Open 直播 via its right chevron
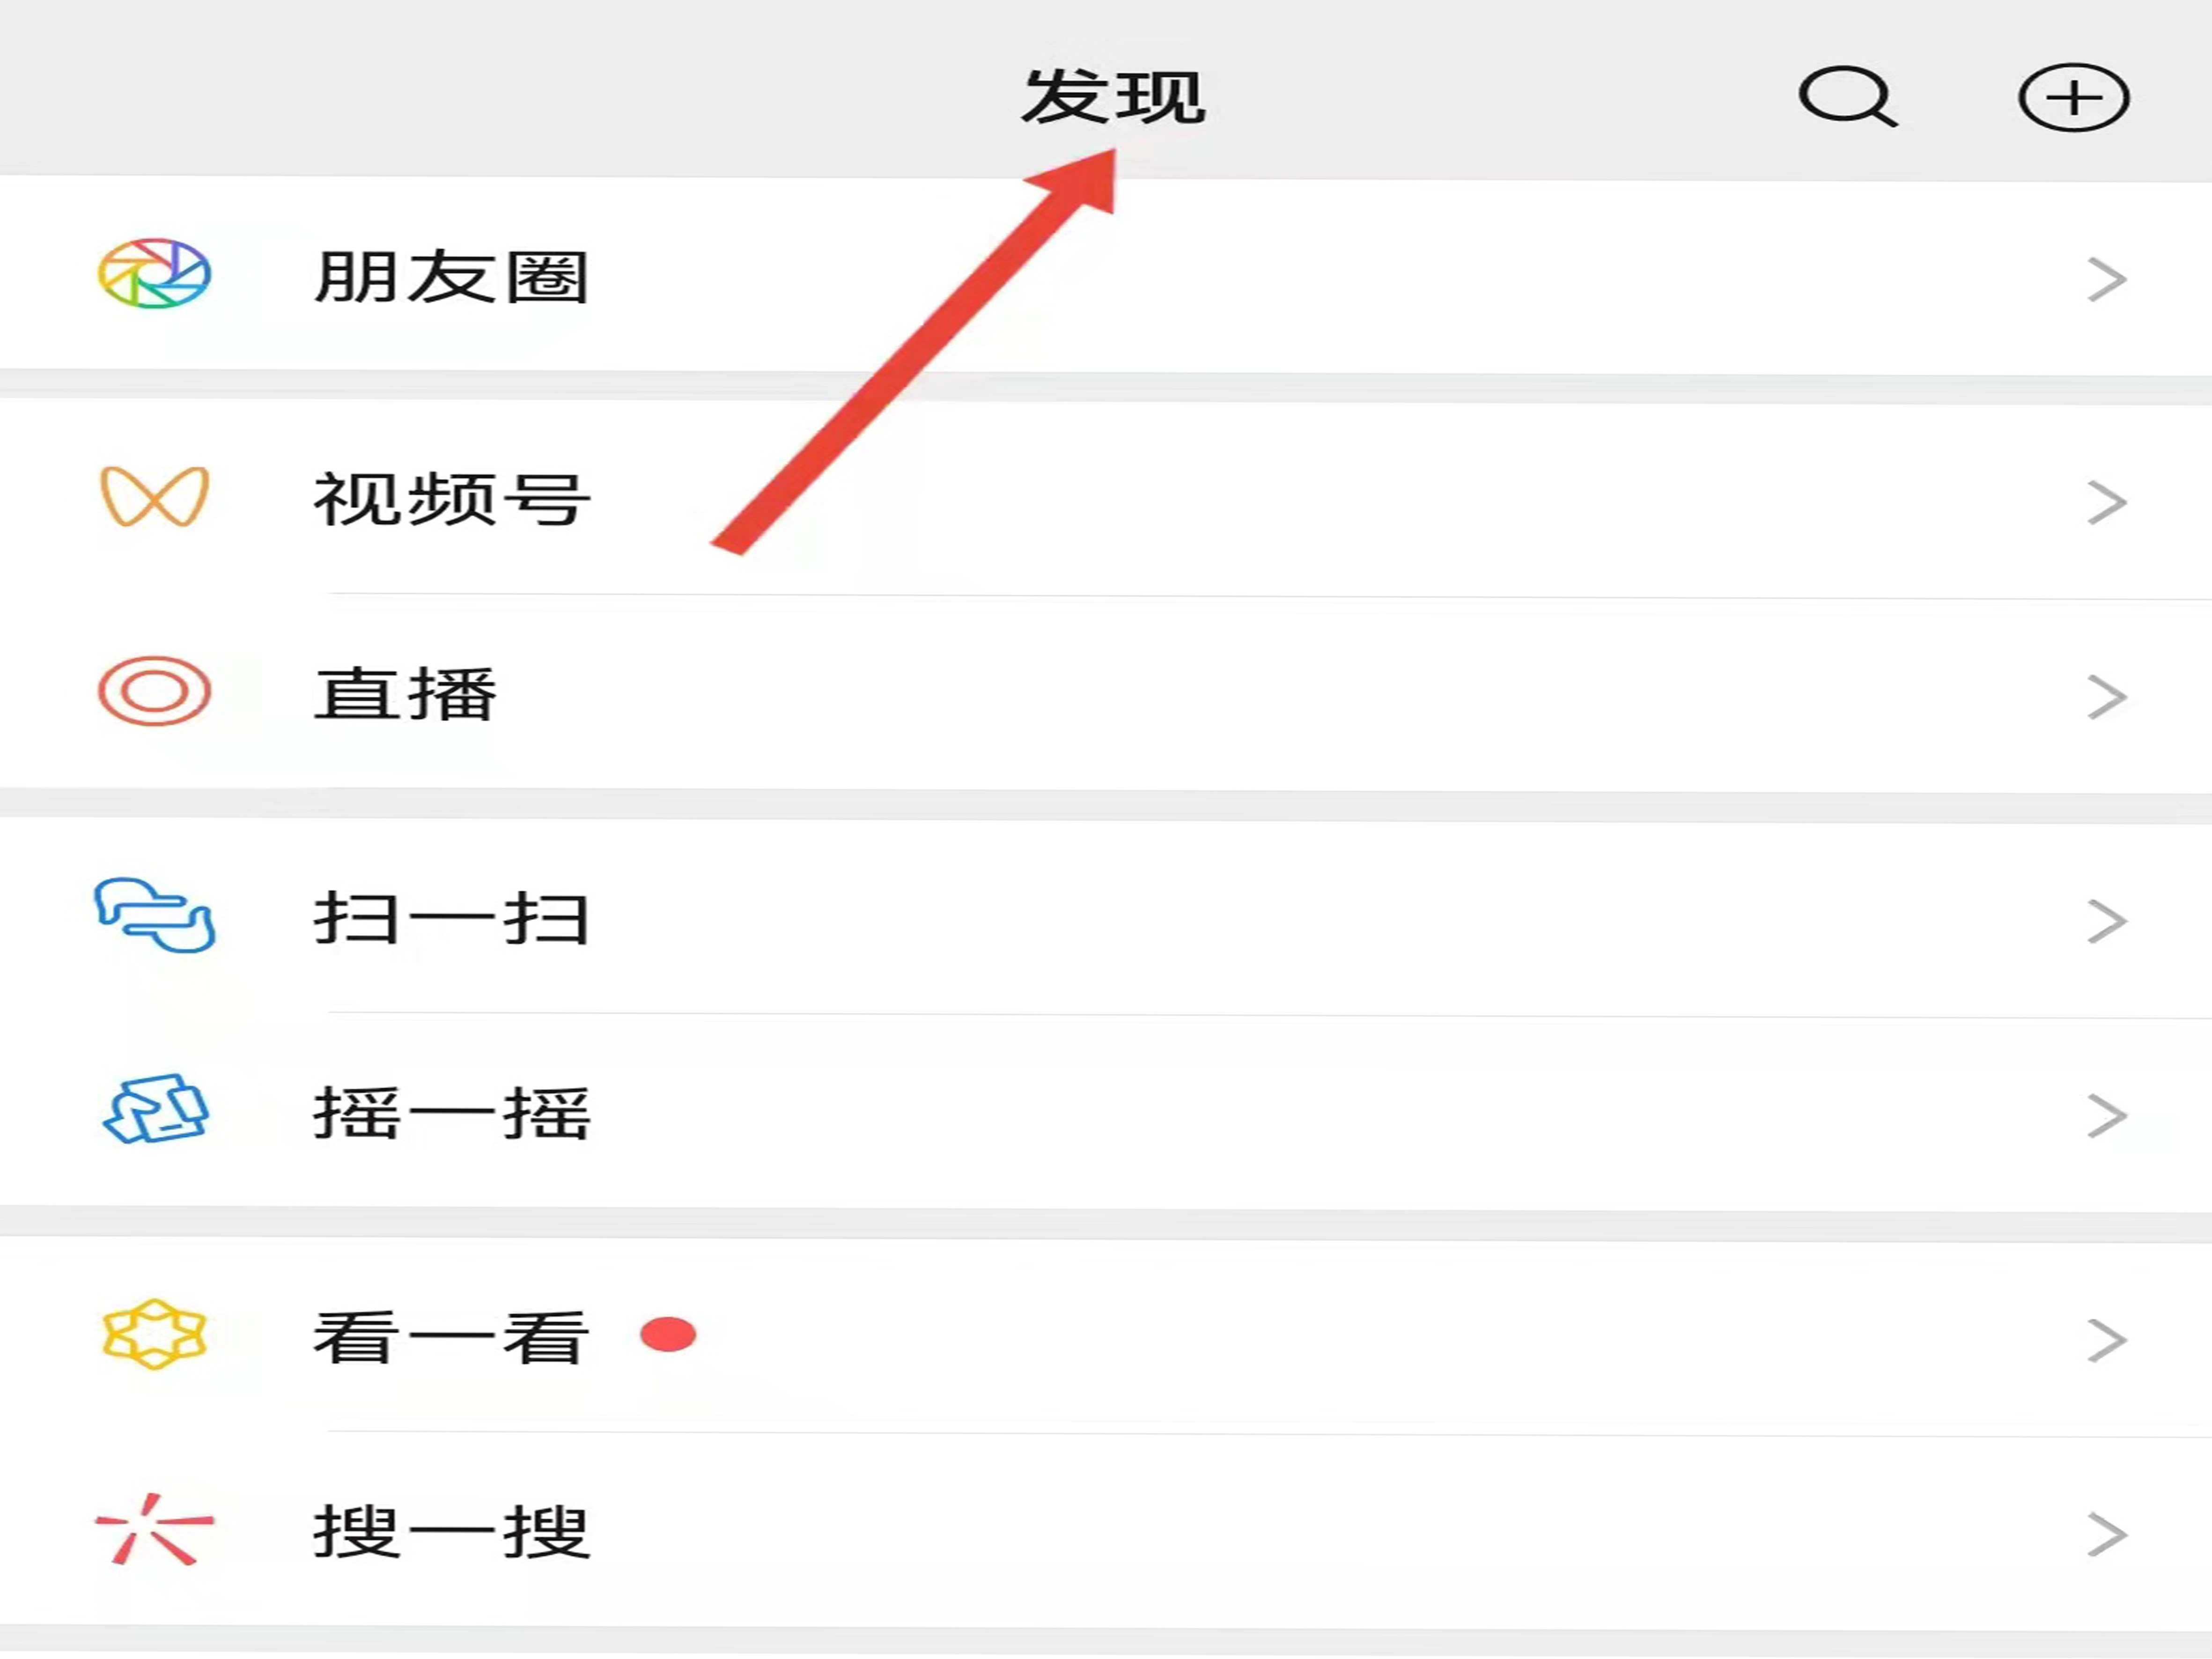The height and width of the screenshot is (1659, 2212). click(2106, 697)
